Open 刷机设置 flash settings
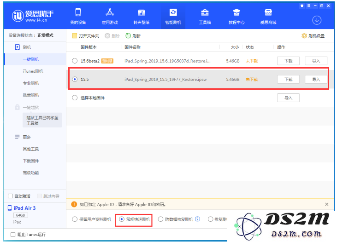337x242 pixels. point(313,36)
